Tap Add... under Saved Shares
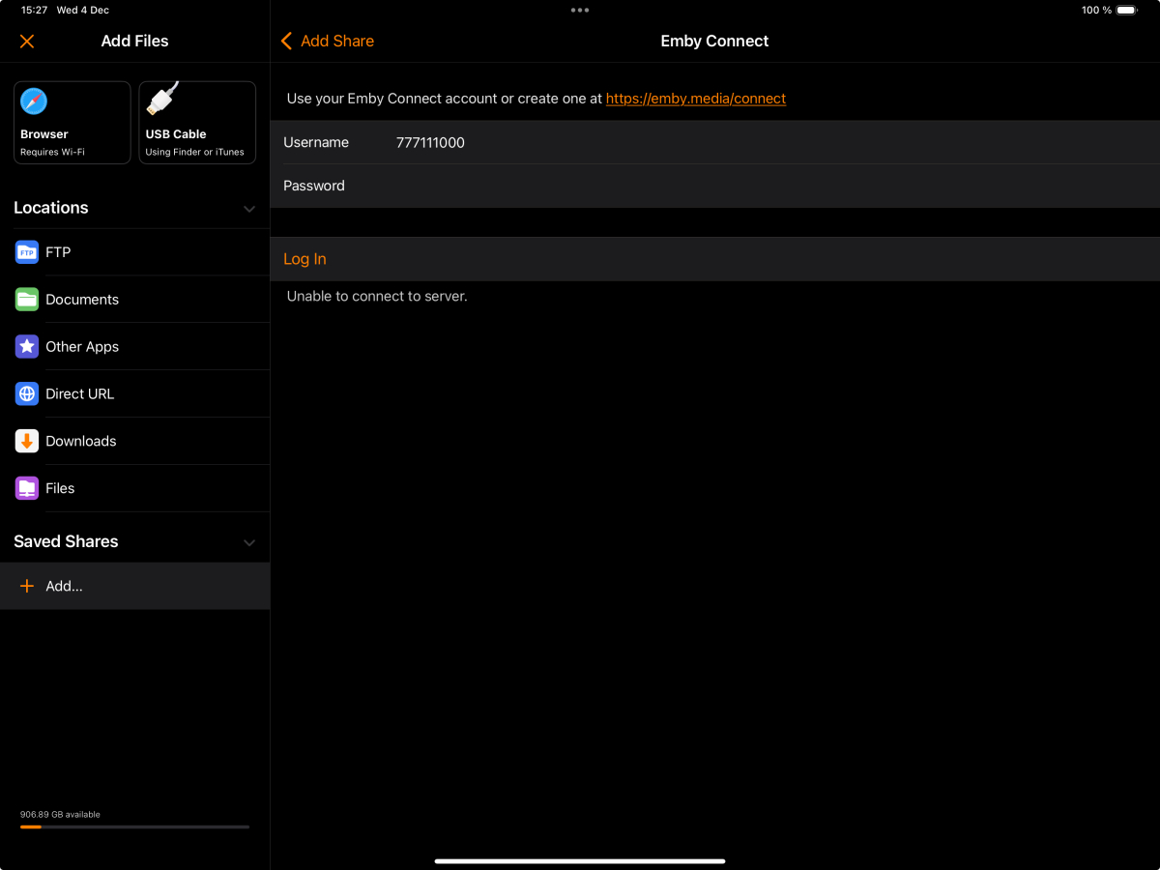Screen dimensions: 1160x870 (x=135, y=586)
